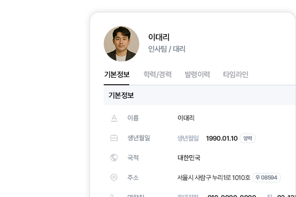Click the 양력 calendar-type badge
The width and height of the screenshot is (296, 197).
tap(248, 138)
